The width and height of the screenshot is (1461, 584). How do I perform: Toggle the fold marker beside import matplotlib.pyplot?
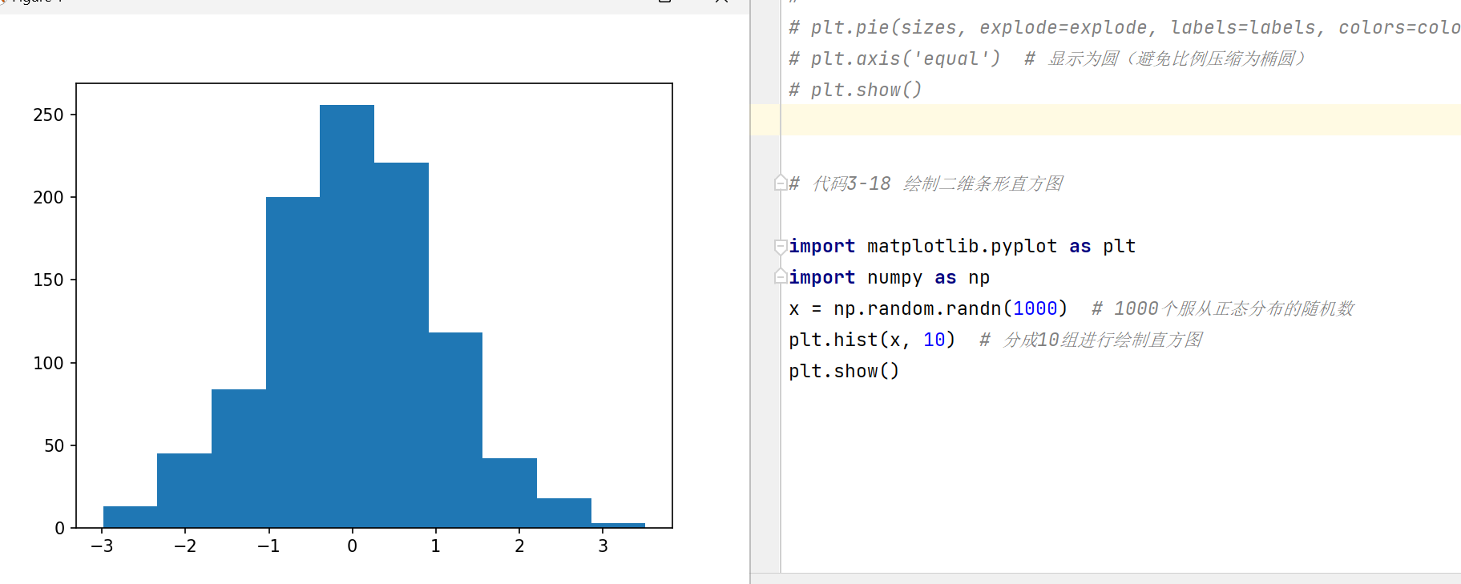point(781,246)
